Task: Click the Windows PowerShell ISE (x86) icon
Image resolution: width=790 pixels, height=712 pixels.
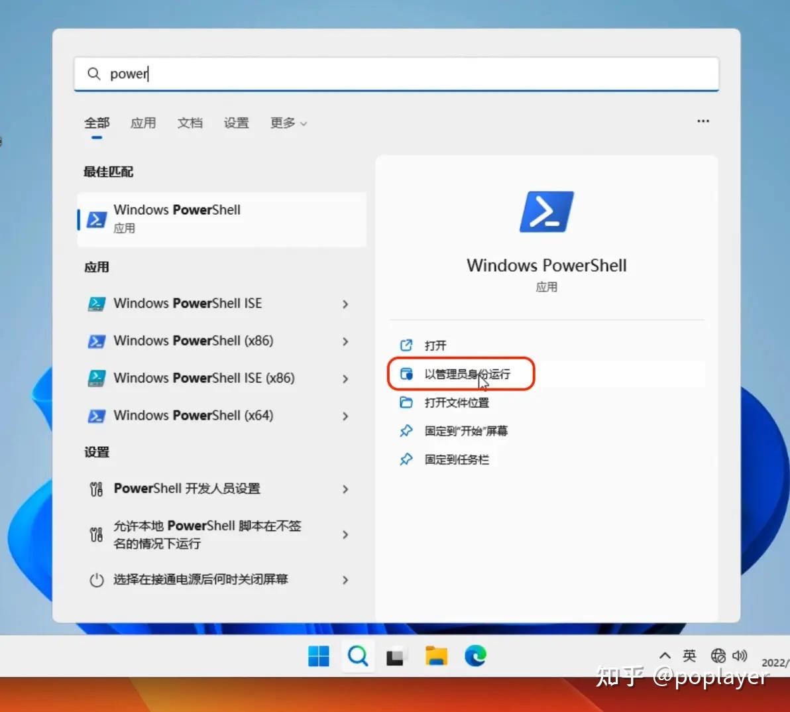Action: tap(97, 379)
